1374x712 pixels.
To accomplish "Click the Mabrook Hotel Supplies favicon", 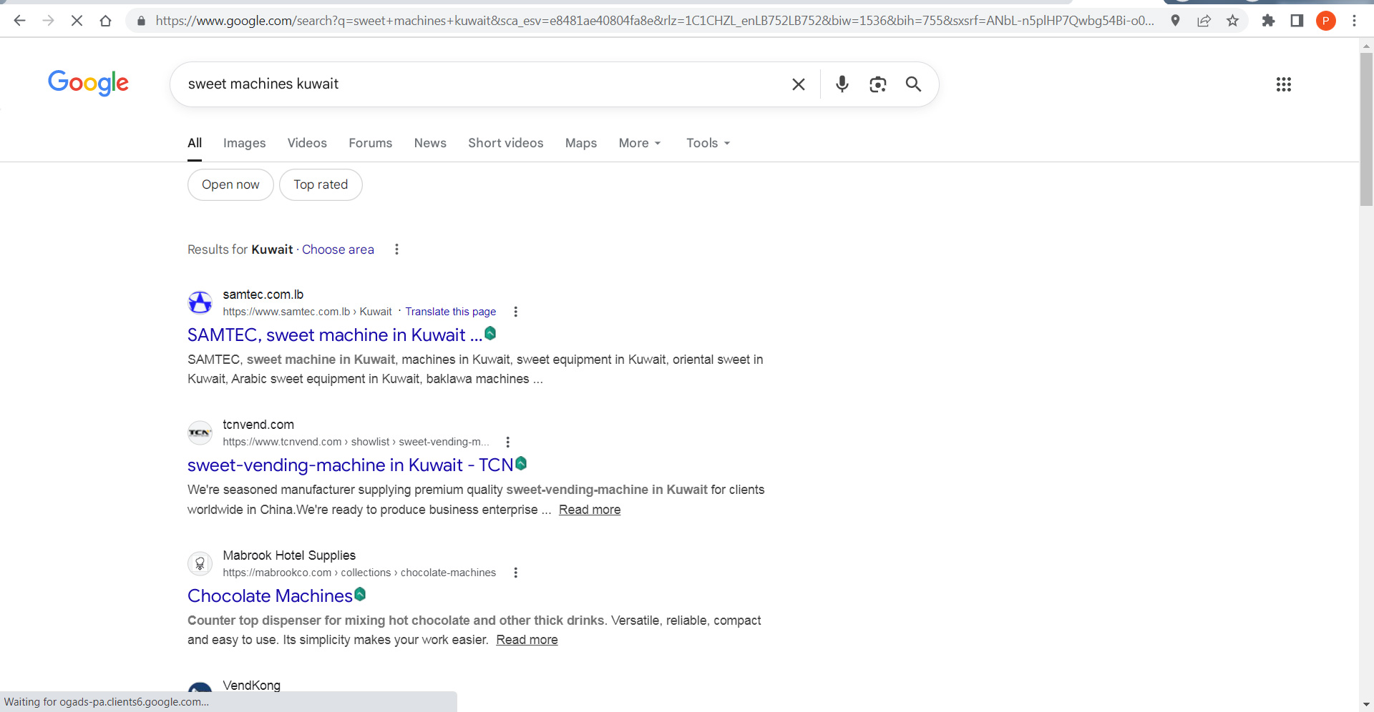I will coord(200,563).
